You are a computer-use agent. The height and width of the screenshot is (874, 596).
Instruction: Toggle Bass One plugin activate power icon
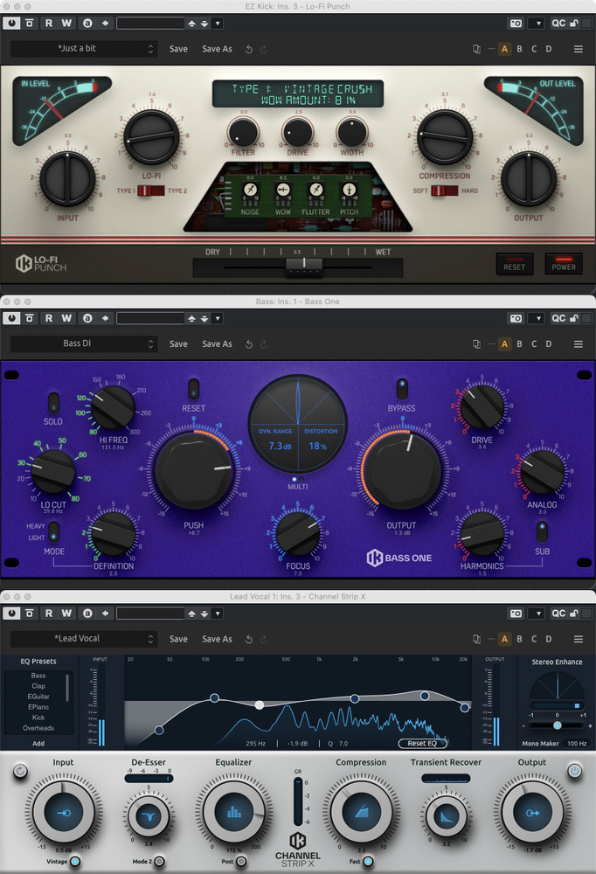[x=11, y=318]
